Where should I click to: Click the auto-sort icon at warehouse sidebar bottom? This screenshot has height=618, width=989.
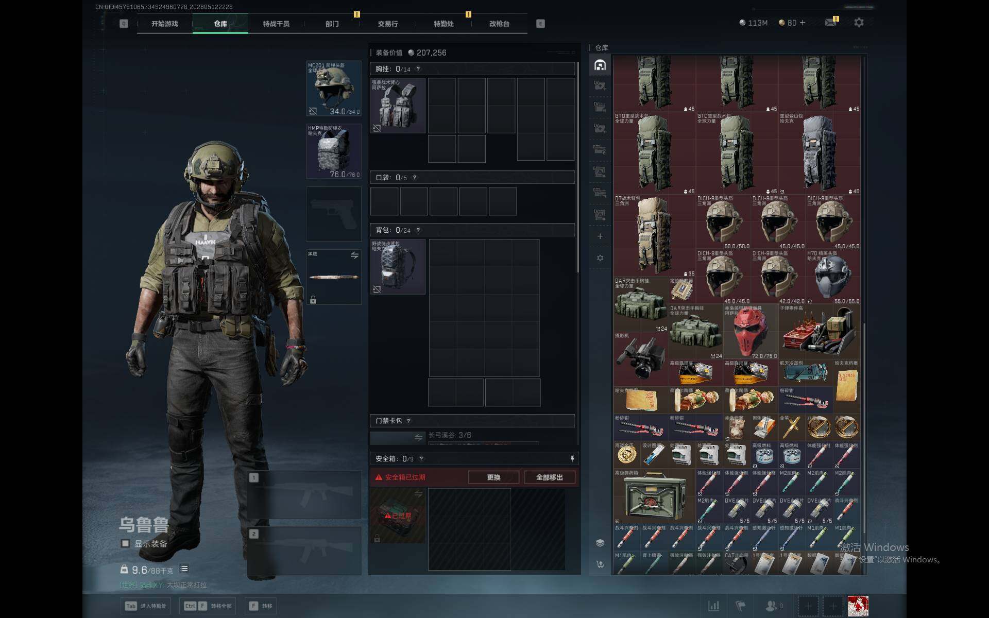tap(600, 564)
